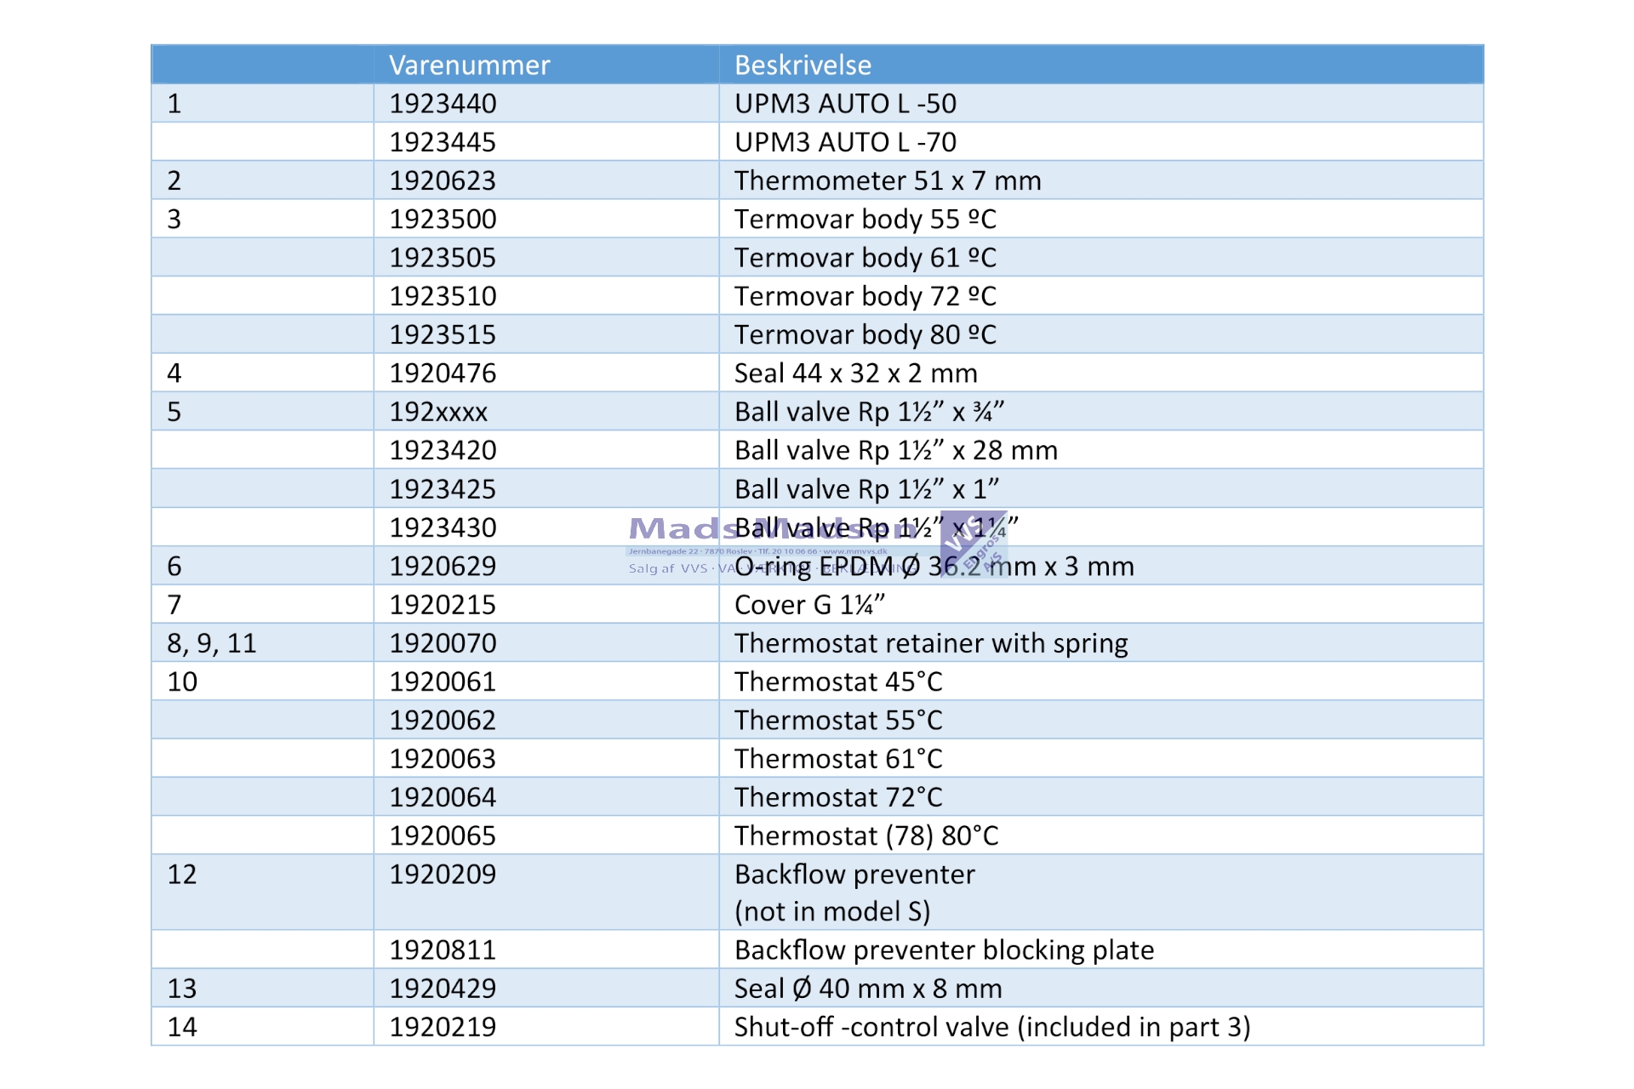The height and width of the screenshot is (1089, 1634).
Task: Click Seal Ø 40 mm x 8 mm
Action: [x=868, y=989]
